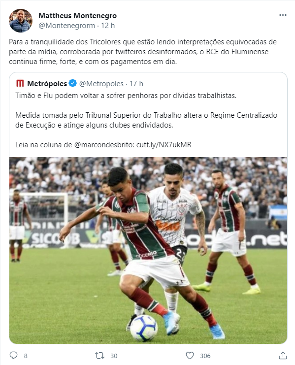Enlarge the soccer match photo
The width and height of the screenshot is (295, 365).
pos(148,250)
